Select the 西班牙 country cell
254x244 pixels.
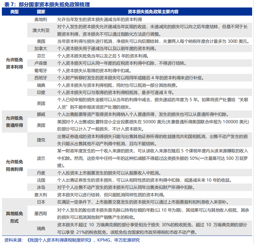41,78
